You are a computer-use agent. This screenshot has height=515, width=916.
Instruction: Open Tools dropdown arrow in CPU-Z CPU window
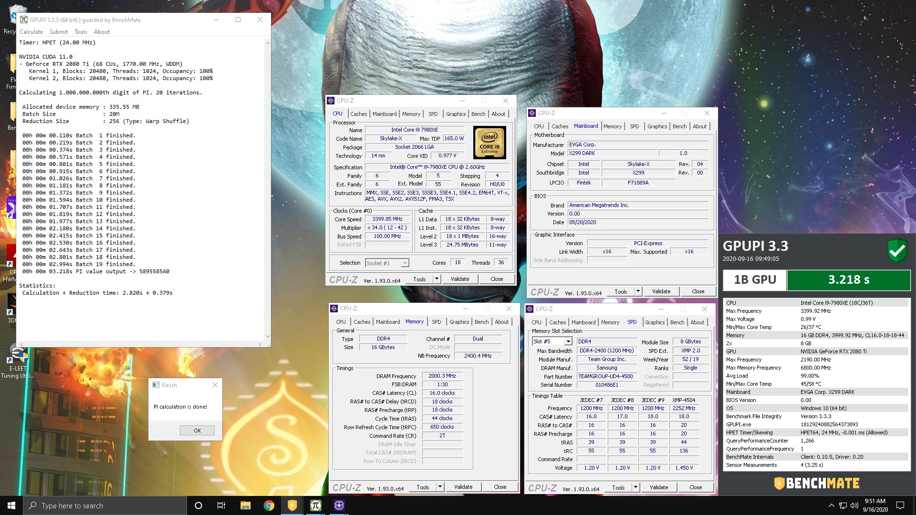point(437,279)
